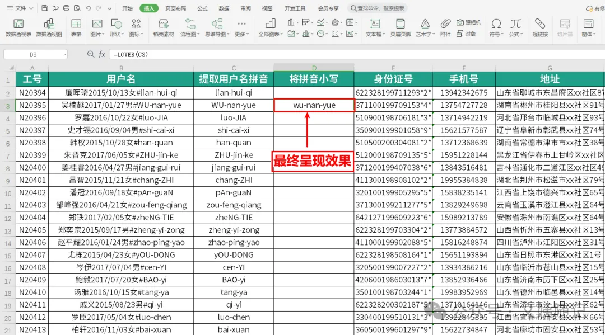Insert header and footer (页眉页脚)
Screen dimensions: 605x335
tap(401, 28)
